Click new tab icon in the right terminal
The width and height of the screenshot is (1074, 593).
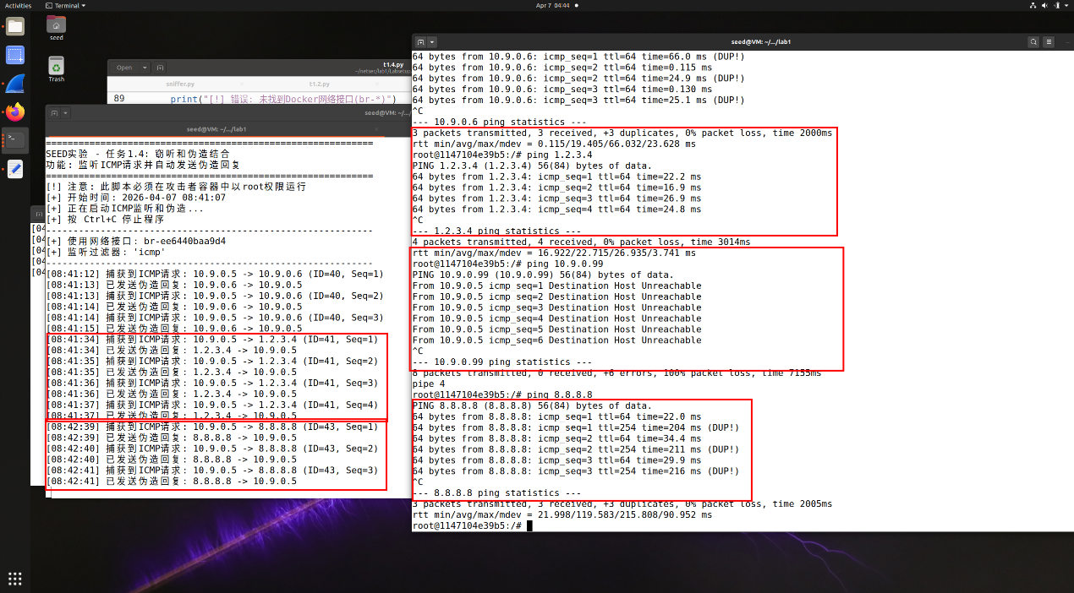(x=420, y=41)
